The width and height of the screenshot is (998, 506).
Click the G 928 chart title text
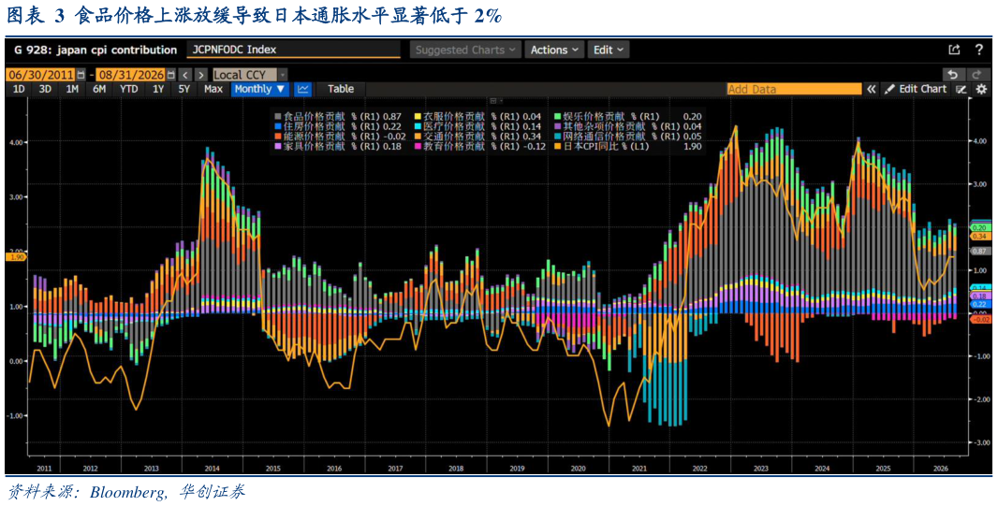(95, 50)
